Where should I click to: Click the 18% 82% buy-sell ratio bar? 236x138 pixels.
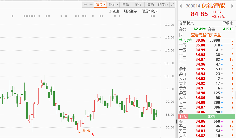click(206, 117)
